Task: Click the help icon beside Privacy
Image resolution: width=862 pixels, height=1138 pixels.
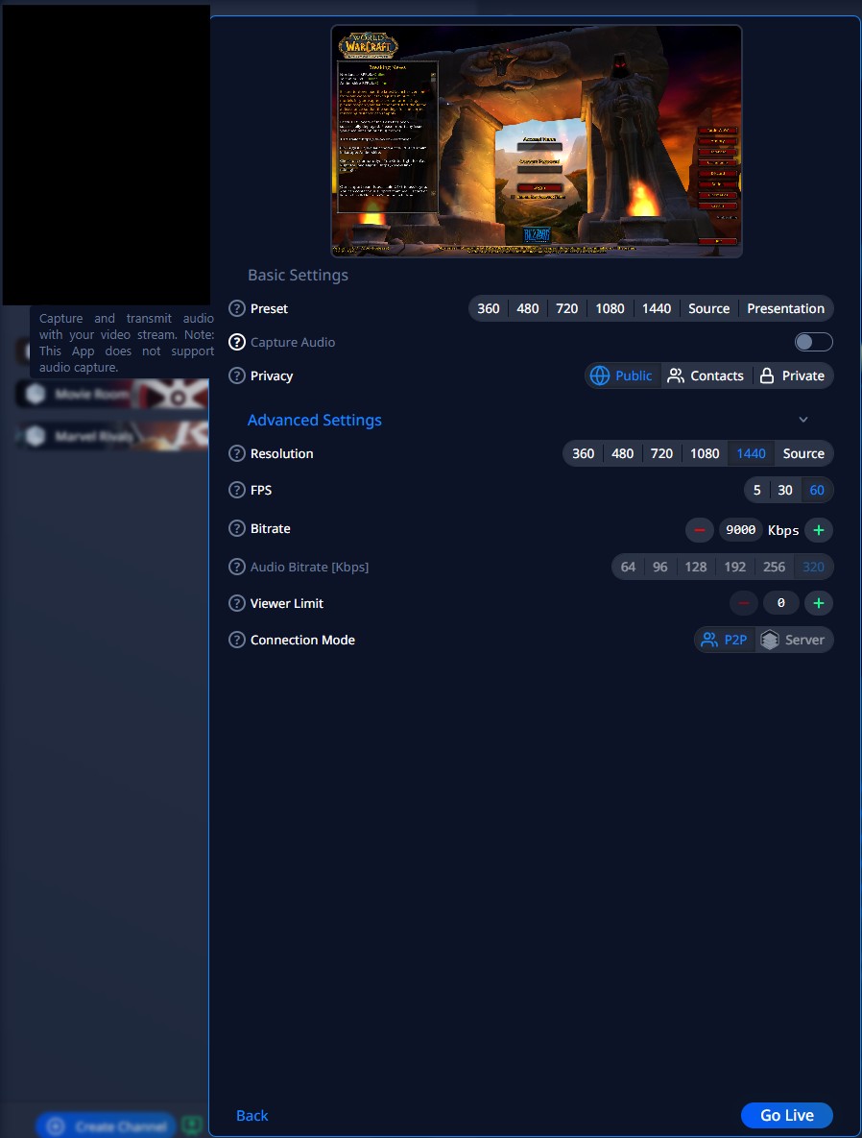Action: (x=237, y=375)
